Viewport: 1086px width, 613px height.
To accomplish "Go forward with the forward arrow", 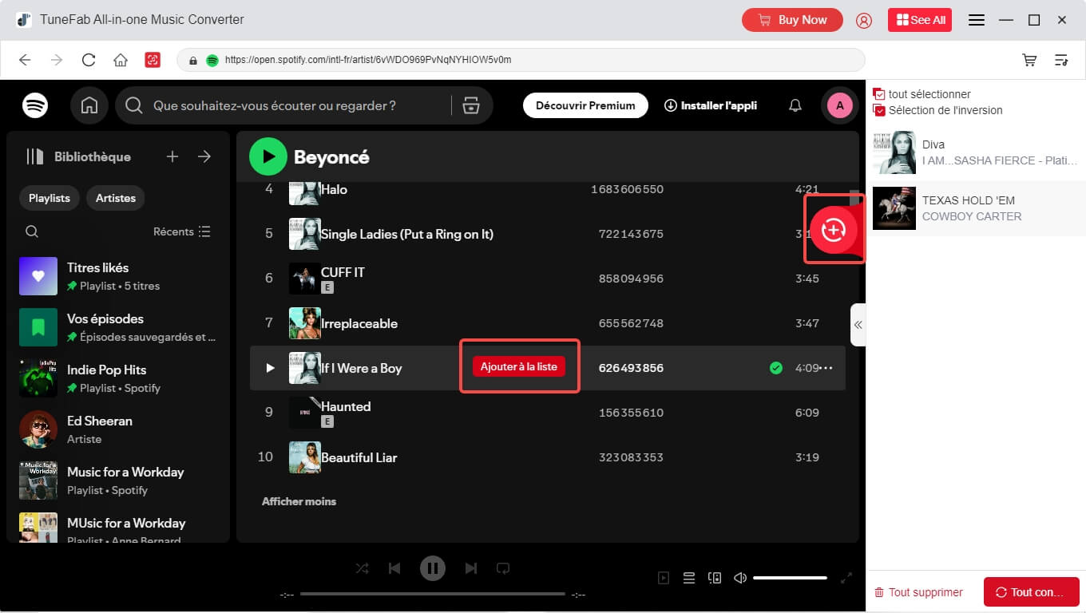I will [57, 60].
